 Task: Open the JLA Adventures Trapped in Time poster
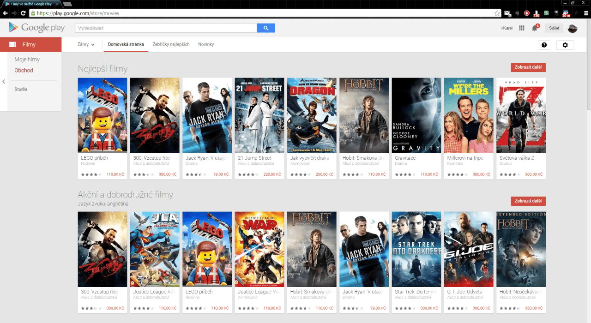(x=155, y=249)
